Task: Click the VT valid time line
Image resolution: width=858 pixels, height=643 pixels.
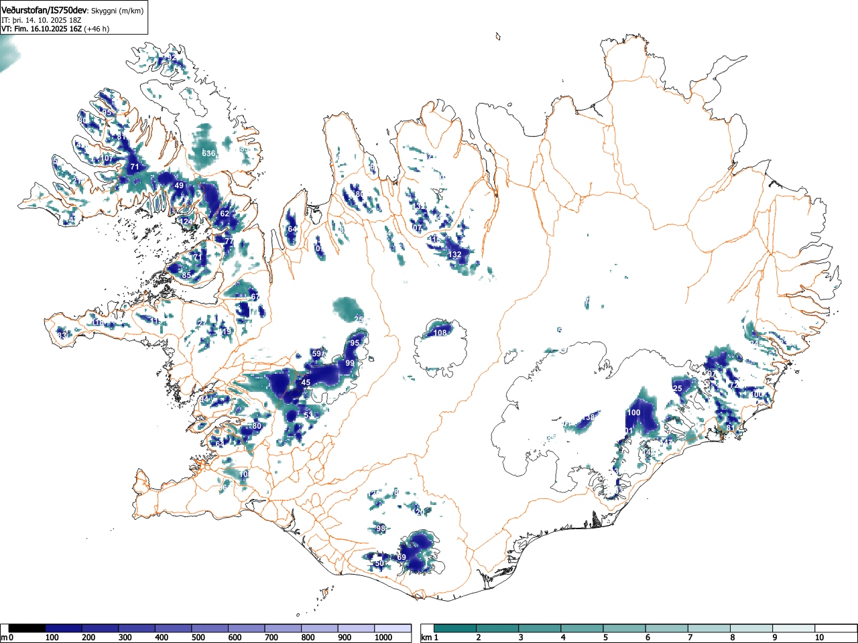Action: (55, 29)
